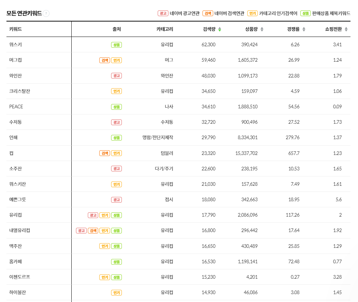
Task: Open the 인쇄 keyword
Action: [x=14, y=137]
